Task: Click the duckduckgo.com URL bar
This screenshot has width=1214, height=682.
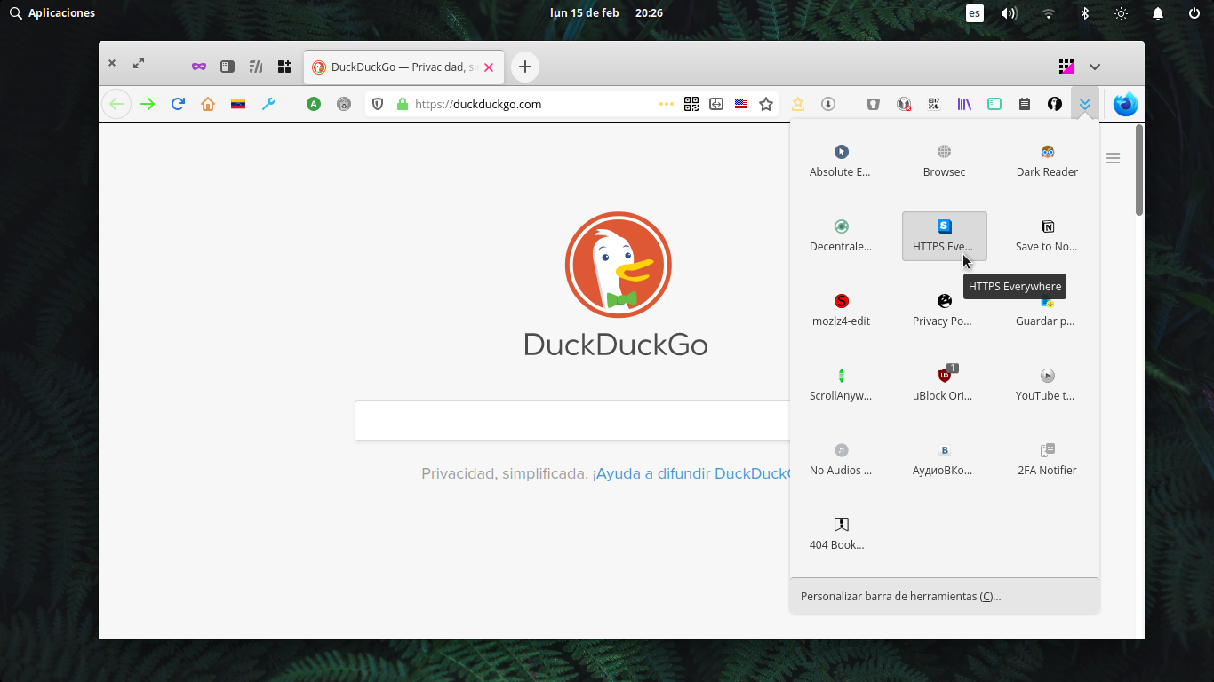Action: (x=533, y=104)
